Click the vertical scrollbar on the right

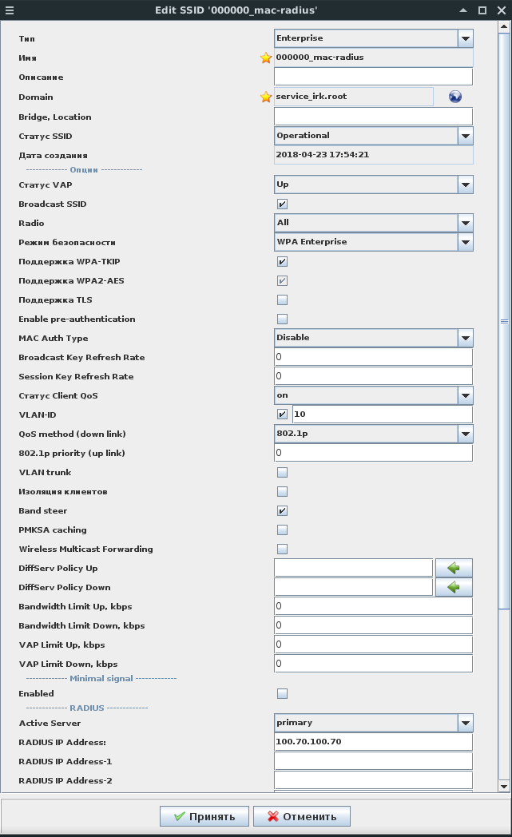[x=504, y=319]
